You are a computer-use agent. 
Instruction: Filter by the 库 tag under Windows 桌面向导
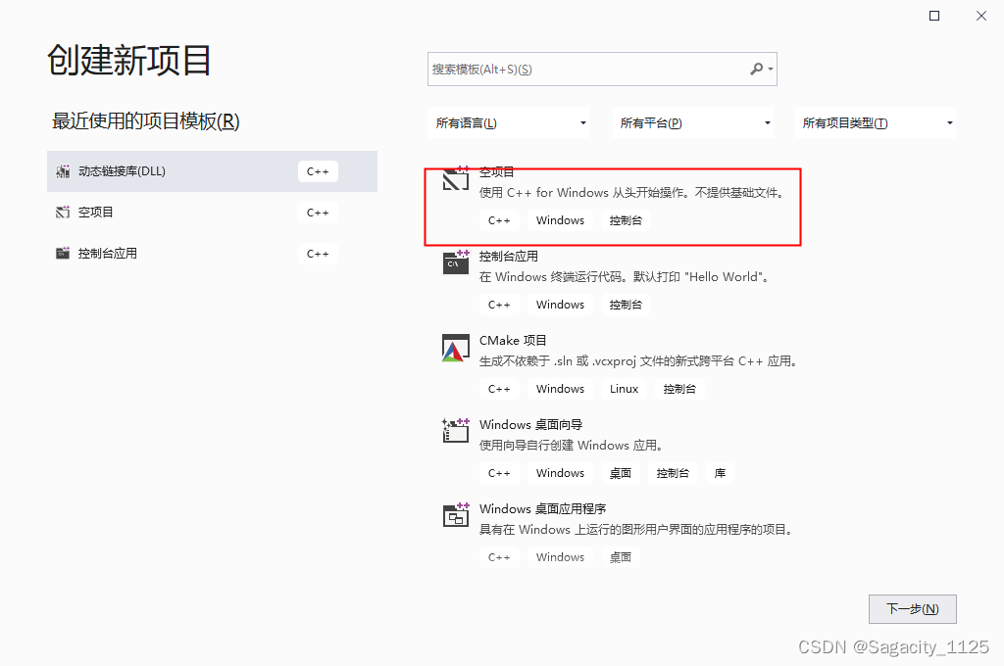(720, 473)
